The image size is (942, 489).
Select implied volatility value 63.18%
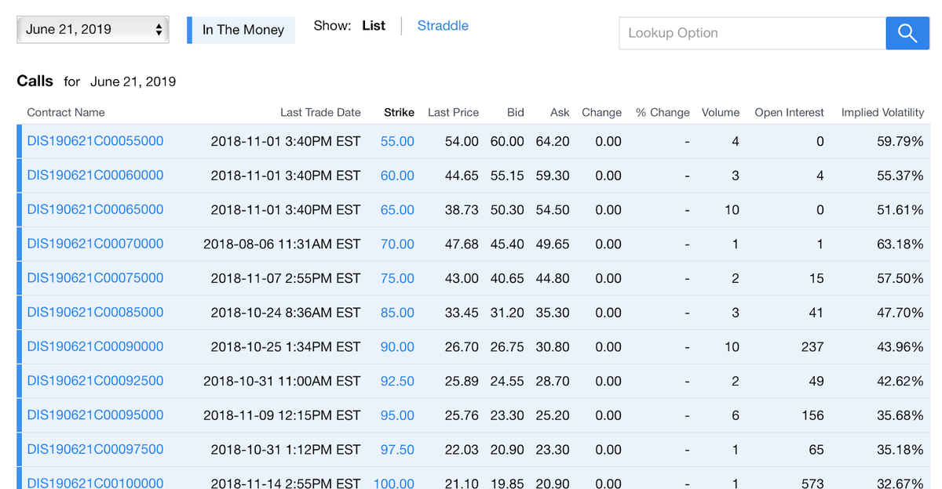(900, 244)
